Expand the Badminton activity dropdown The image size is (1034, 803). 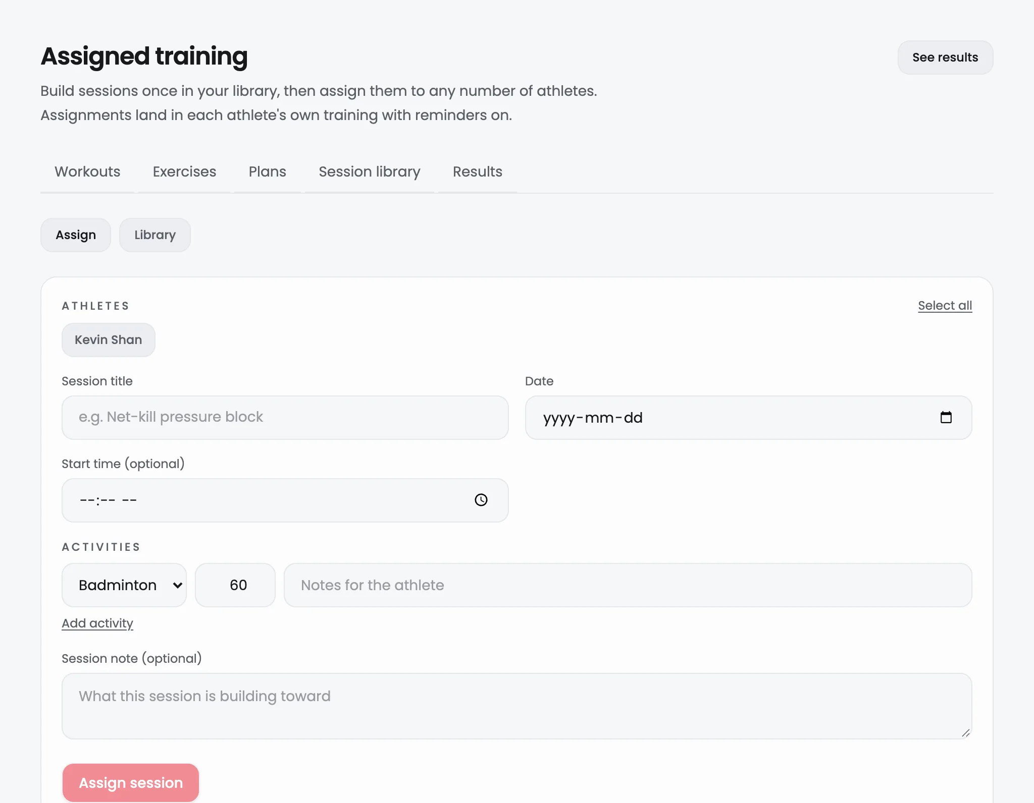click(x=124, y=585)
